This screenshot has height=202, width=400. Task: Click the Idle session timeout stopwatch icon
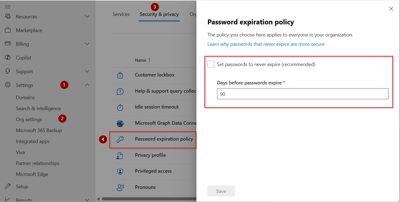click(x=120, y=107)
